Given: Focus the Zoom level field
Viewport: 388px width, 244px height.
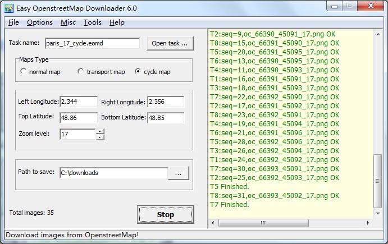Looking at the screenshot, I should click(x=77, y=134).
